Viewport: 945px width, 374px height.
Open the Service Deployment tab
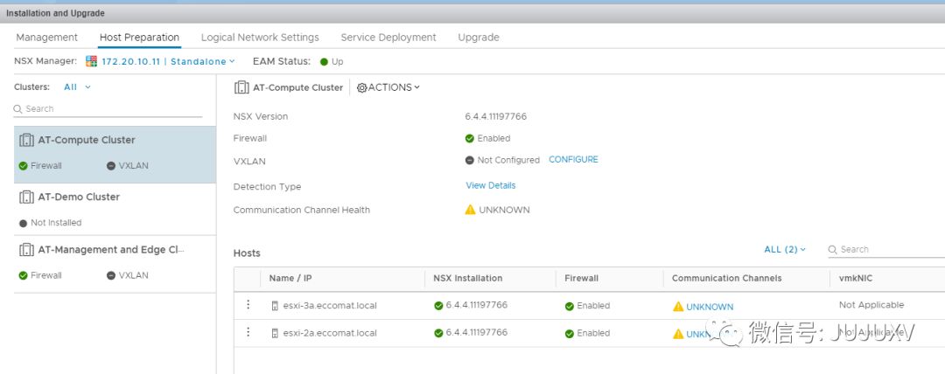(388, 38)
